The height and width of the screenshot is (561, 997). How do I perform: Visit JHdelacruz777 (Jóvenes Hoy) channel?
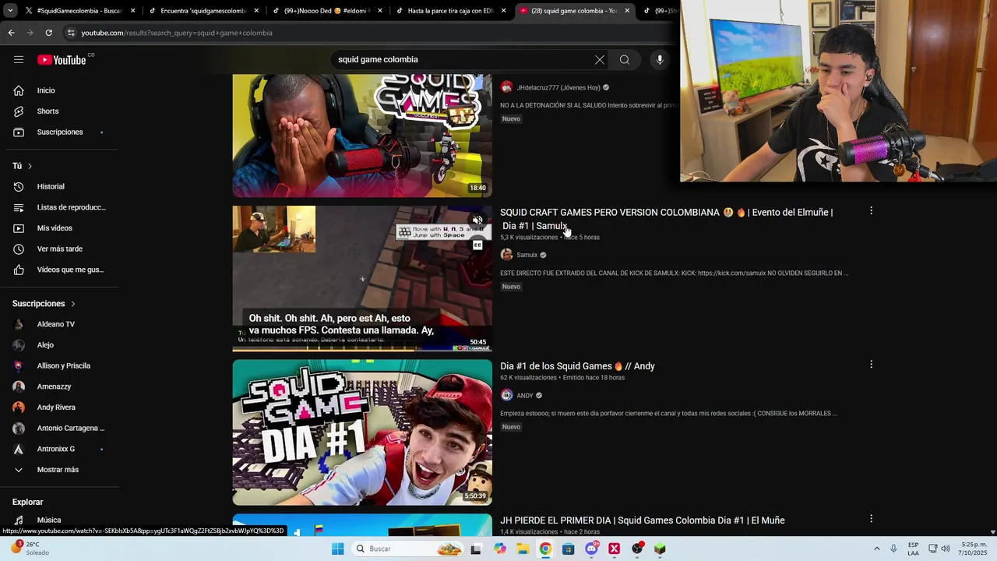558,88
